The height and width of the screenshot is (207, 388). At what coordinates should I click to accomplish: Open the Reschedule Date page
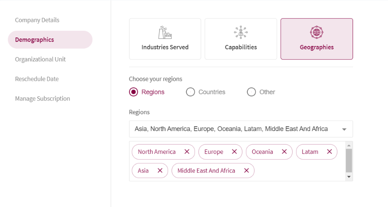(x=37, y=79)
